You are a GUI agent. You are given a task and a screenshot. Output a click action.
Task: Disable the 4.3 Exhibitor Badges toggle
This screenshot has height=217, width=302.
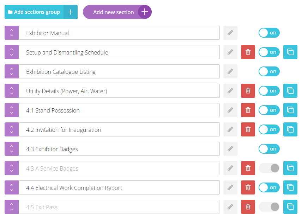pos(269,149)
